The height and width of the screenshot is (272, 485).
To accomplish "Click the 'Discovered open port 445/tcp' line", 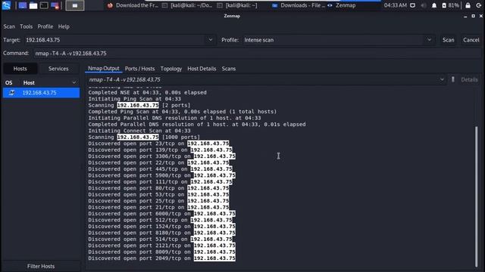I will pyautogui.click(x=160, y=169).
